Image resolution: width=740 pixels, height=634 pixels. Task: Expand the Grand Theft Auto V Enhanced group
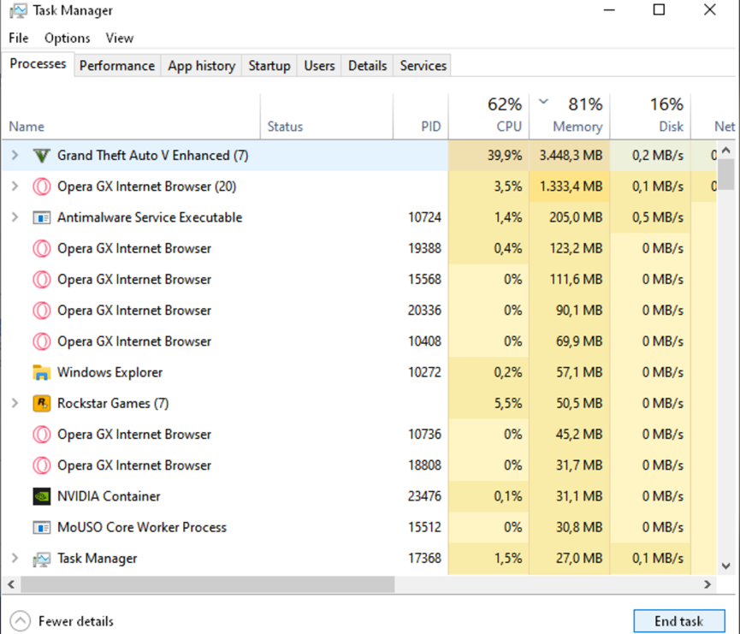[x=15, y=156]
